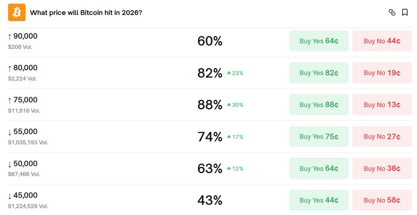
Task: Click the orange Bitcoin logo icon
Action: pos(17,13)
